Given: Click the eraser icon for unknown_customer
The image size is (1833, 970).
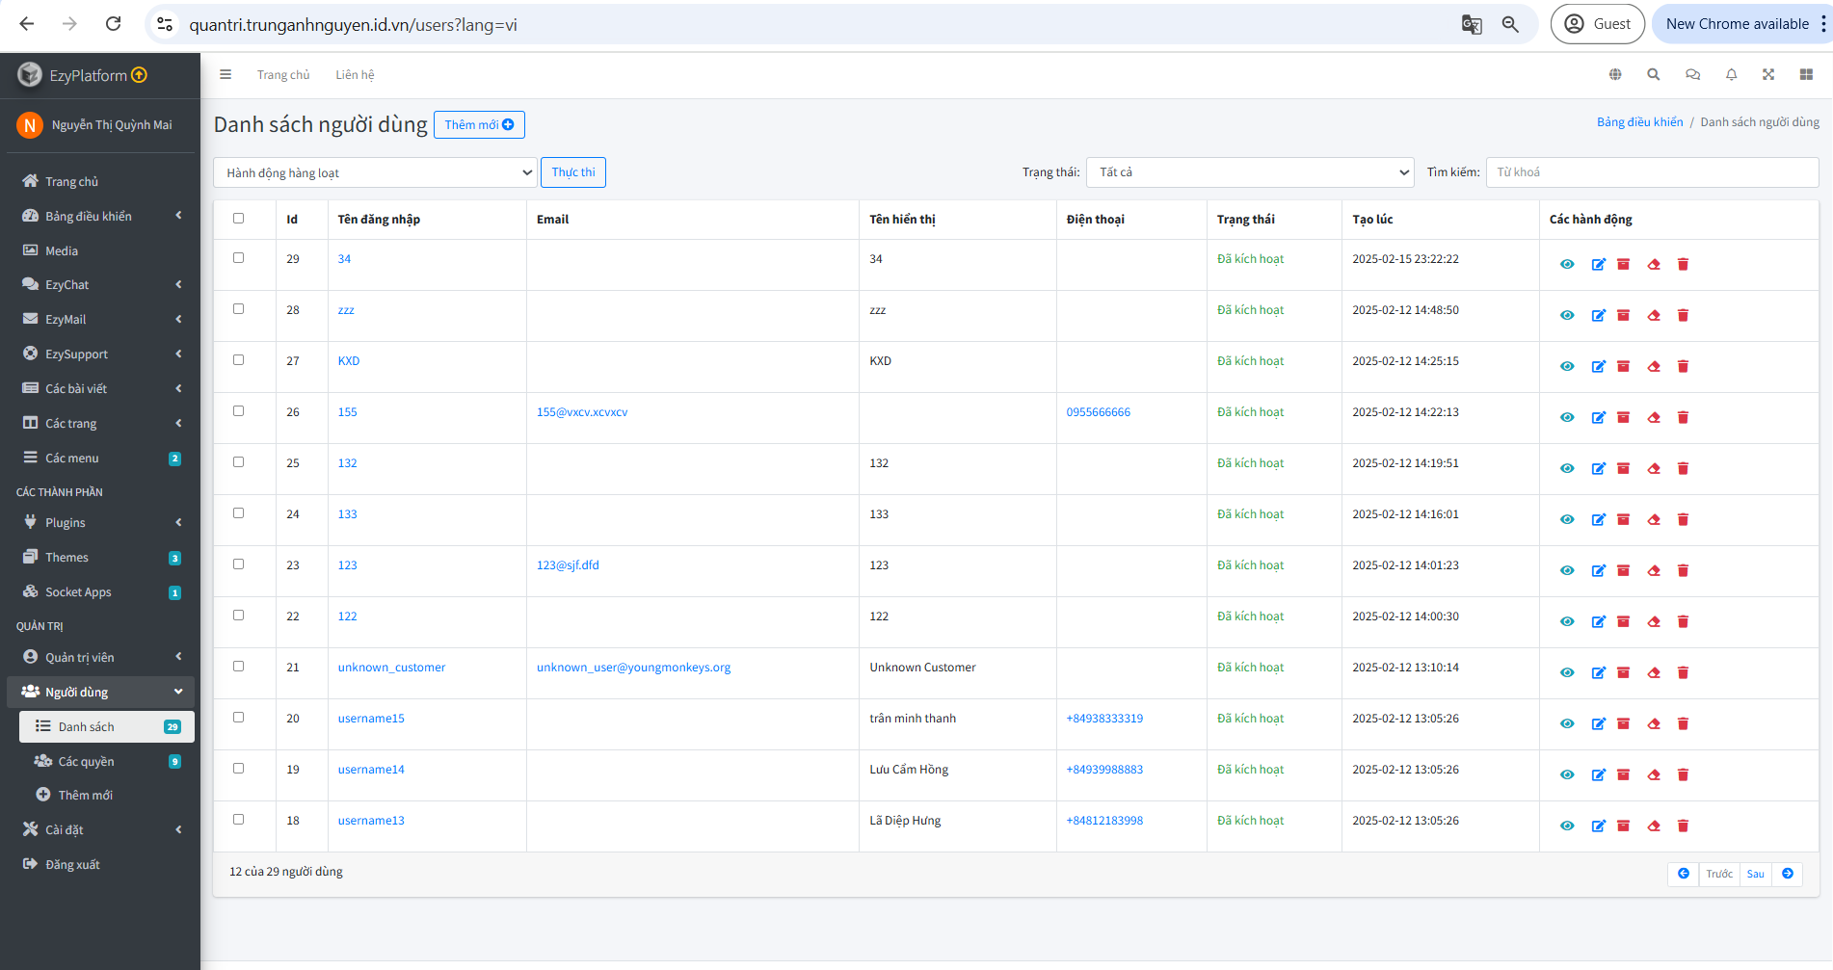Looking at the screenshot, I should [1654, 672].
